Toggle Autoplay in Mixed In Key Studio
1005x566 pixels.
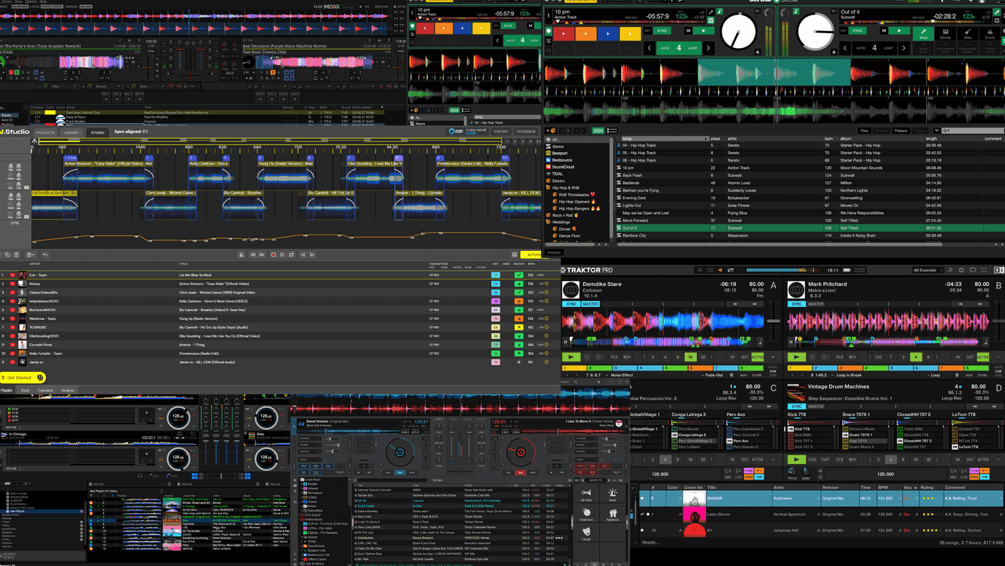point(553,252)
